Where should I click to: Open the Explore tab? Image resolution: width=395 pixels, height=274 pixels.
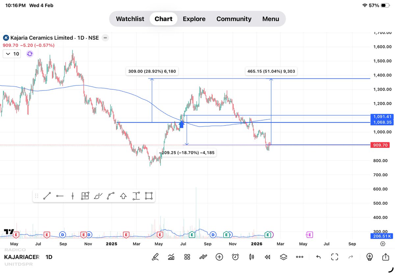[x=194, y=19]
